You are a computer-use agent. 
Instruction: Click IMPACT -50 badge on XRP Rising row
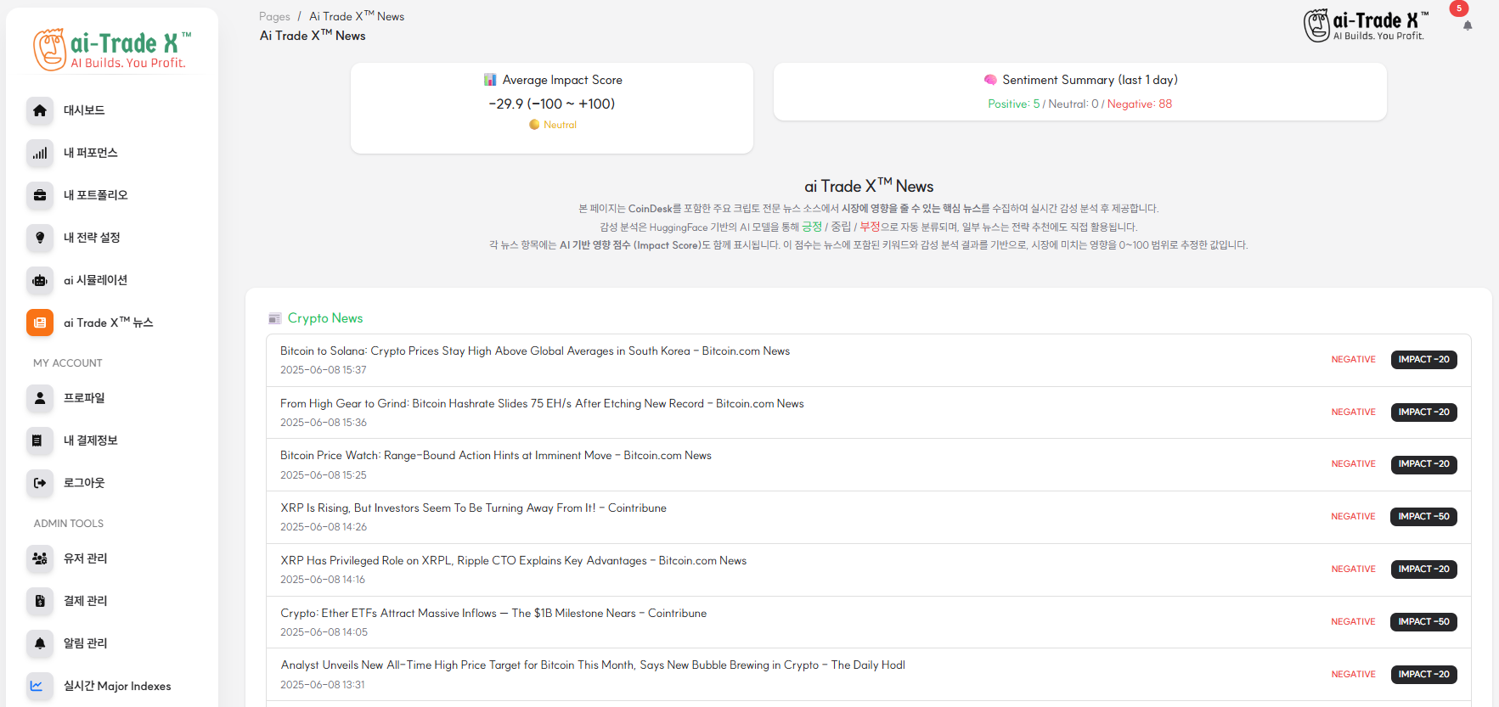[x=1423, y=516]
